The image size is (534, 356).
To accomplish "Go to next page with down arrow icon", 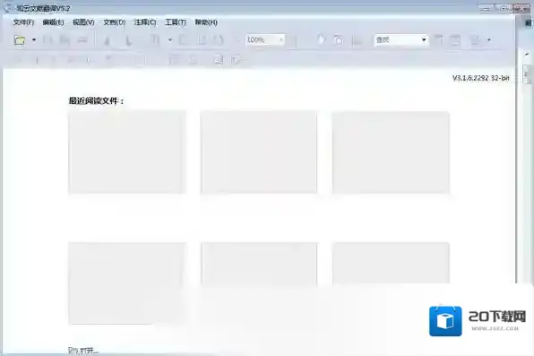I will [x=128, y=40].
